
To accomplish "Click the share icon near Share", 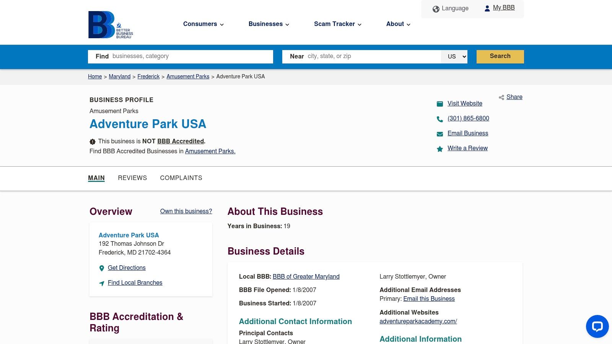I will coord(501,97).
